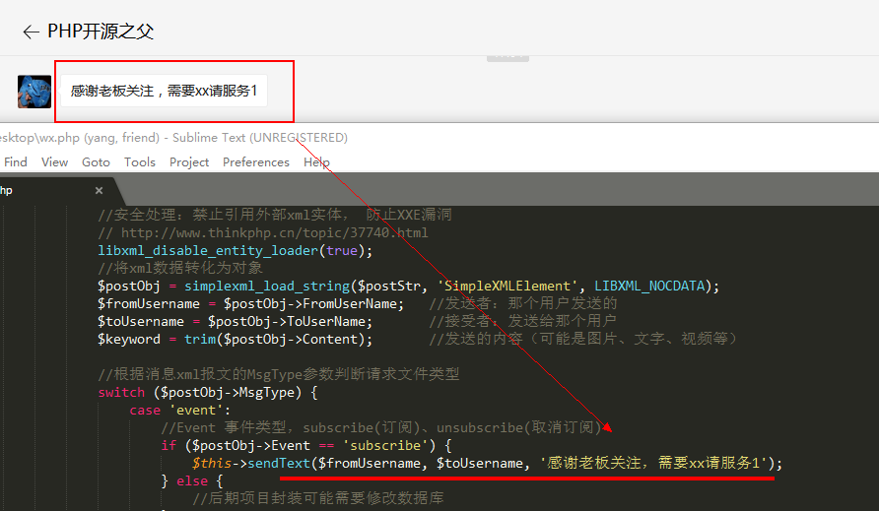
Task: Click the thinkphp.cn URL in the comment
Action: tap(274, 233)
